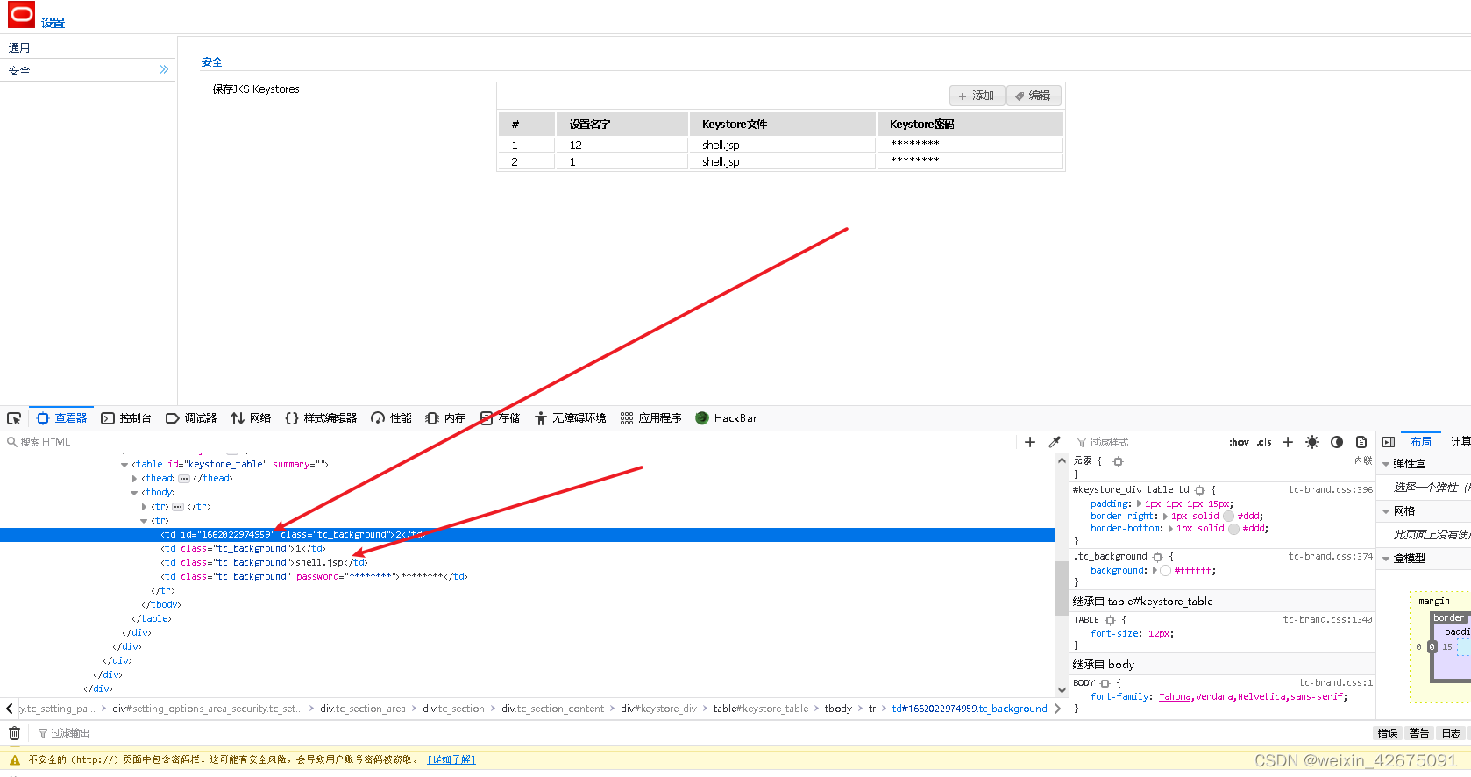Image resolution: width=1471 pixels, height=777 pixels.
Task: Switch to the 调试器 (Debugger) tab
Action: pos(191,418)
